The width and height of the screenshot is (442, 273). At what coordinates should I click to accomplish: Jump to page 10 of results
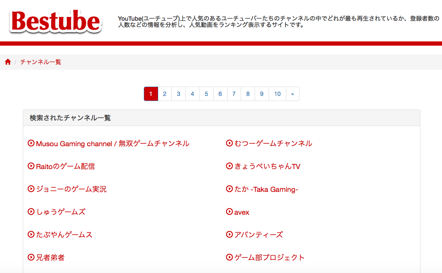point(277,94)
